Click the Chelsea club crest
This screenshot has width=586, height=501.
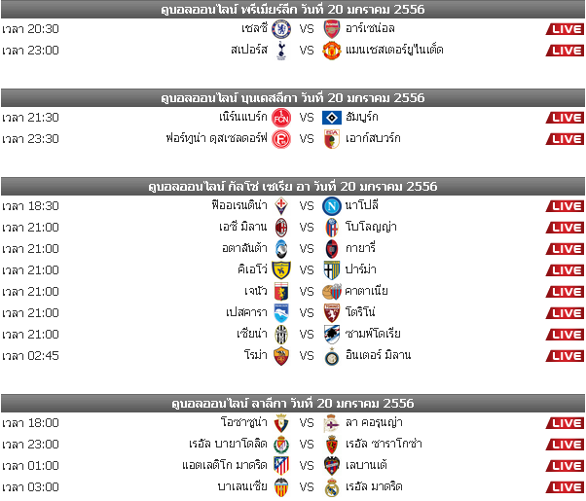coord(281,29)
